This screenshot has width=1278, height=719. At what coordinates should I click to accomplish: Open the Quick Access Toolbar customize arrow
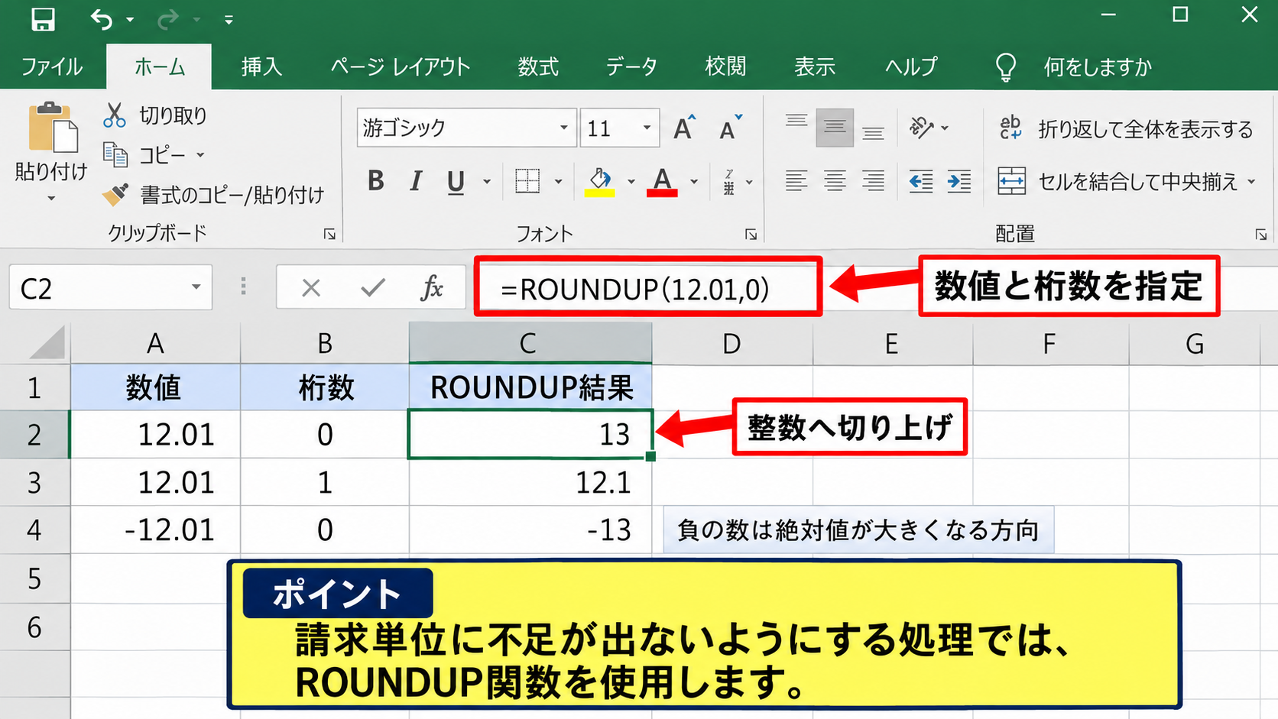(229, 20)
